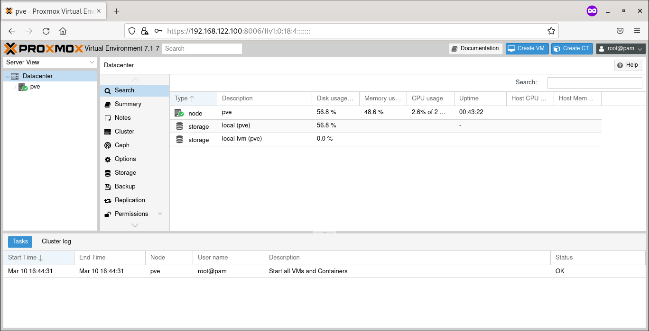The image size is (649, 331).
Task: Click the private browsing mask icon
Action: 592,11
